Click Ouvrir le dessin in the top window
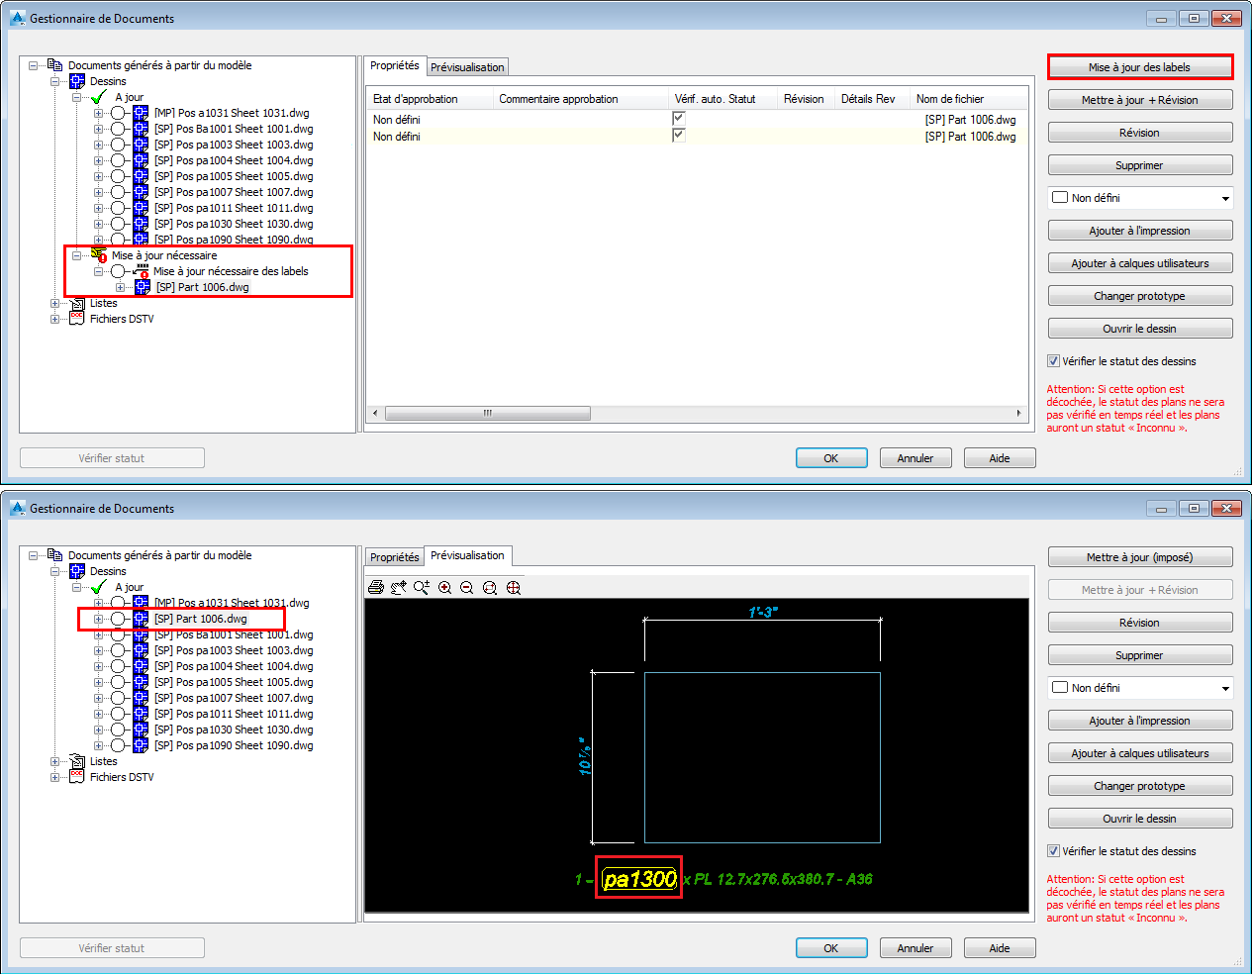This screenshot has height=974, width=1253. click(1140, 329)
